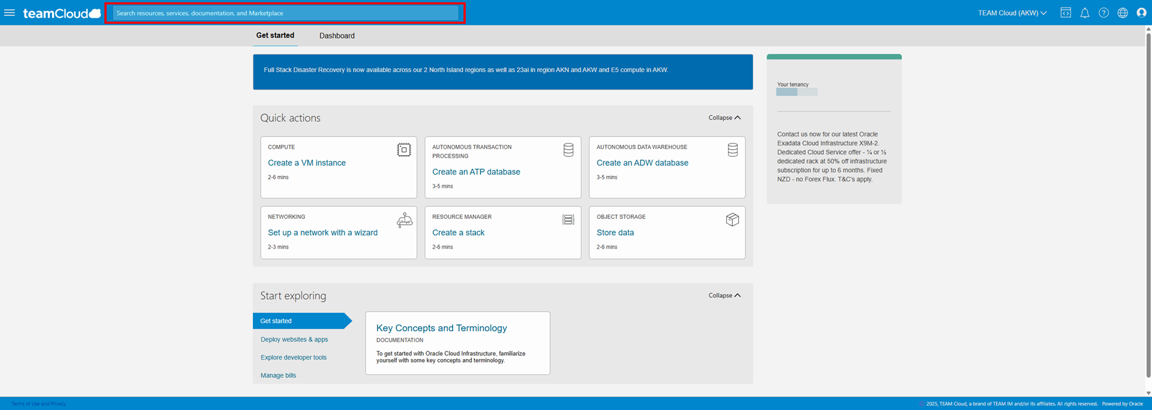This screenshot has width=1152, height=410.
Task: Open the help question mark icon
Action: coord(1103,13)
